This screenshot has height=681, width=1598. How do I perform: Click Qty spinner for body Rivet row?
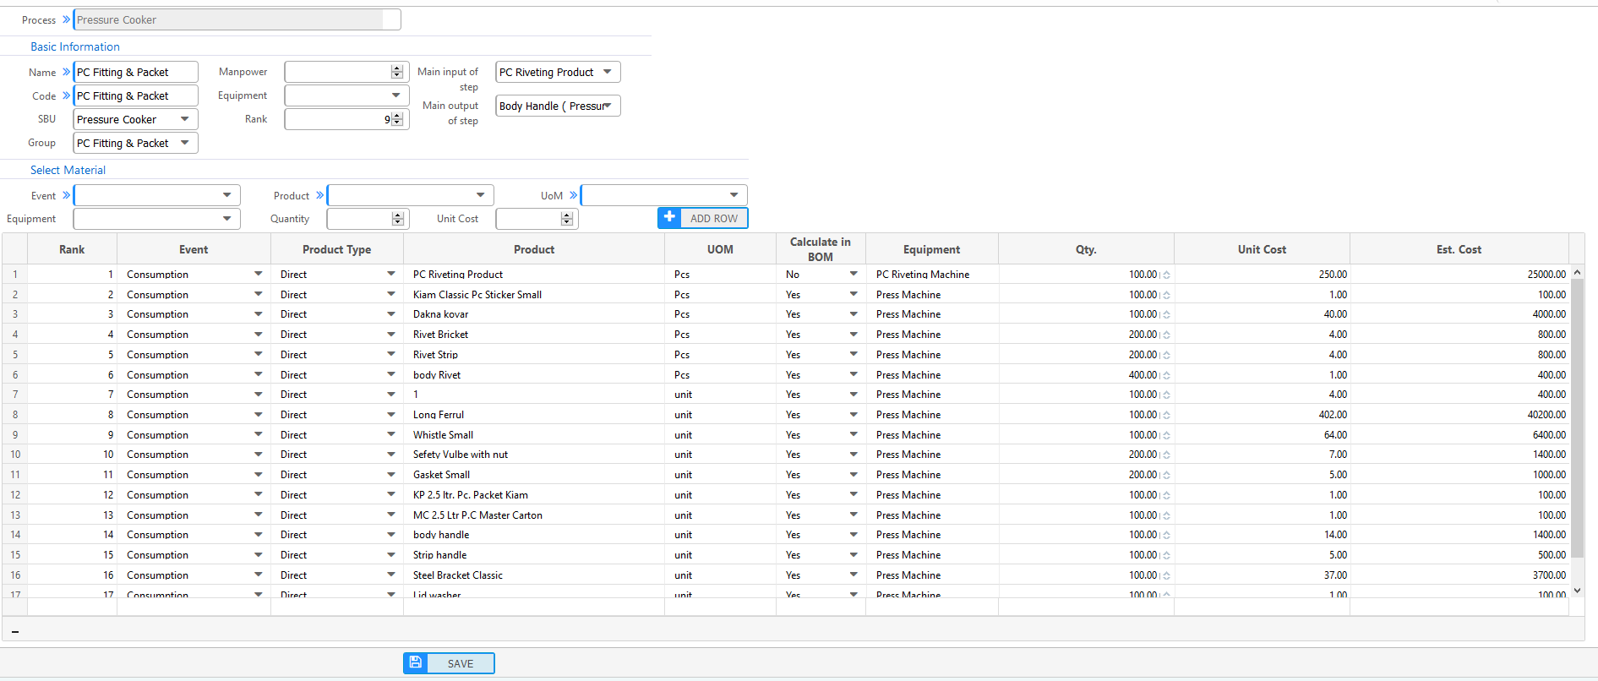point(1166,375)
